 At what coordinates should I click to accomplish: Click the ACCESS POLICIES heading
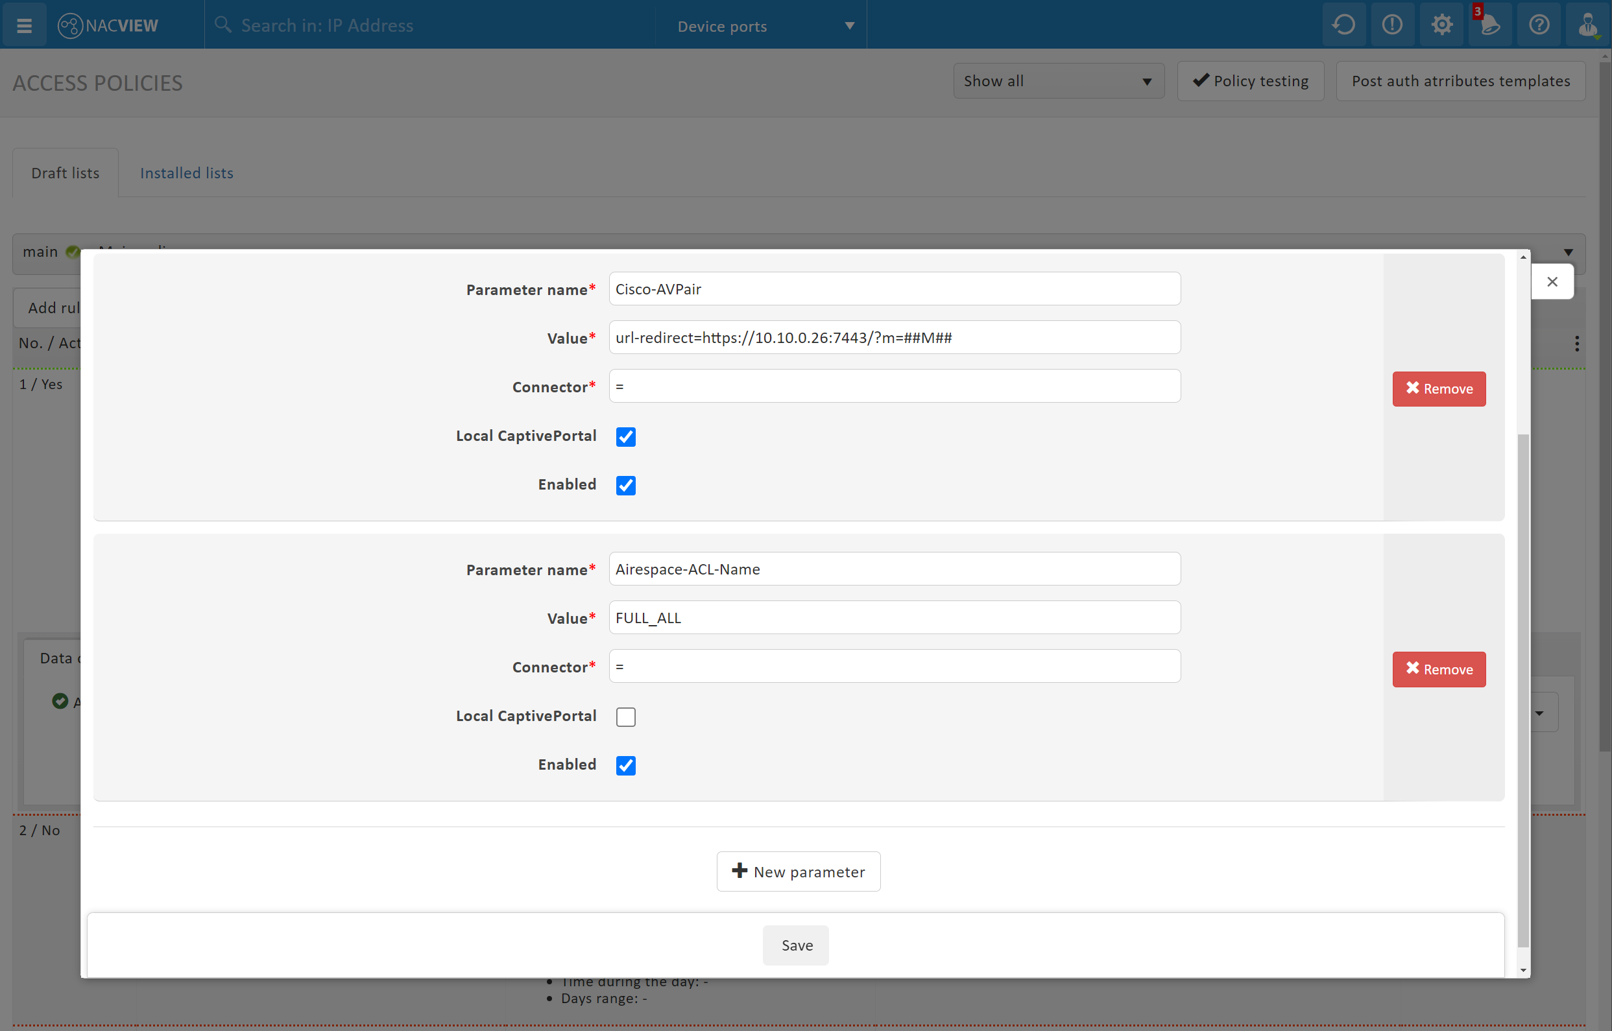(x=98, y=83)
